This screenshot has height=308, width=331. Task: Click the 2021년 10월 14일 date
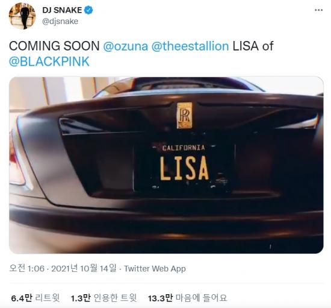(x=84, y=268)
